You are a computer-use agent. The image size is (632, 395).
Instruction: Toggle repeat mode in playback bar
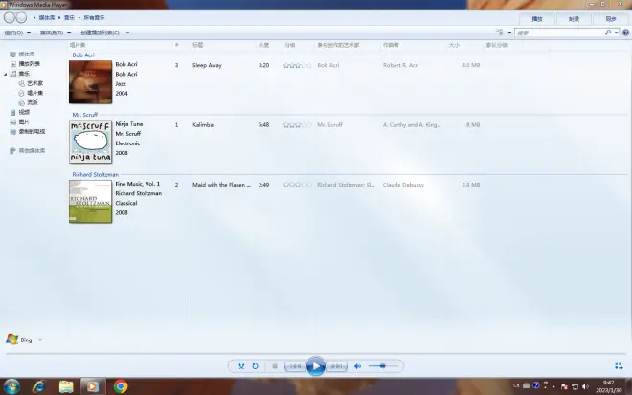tap(256, 366)
